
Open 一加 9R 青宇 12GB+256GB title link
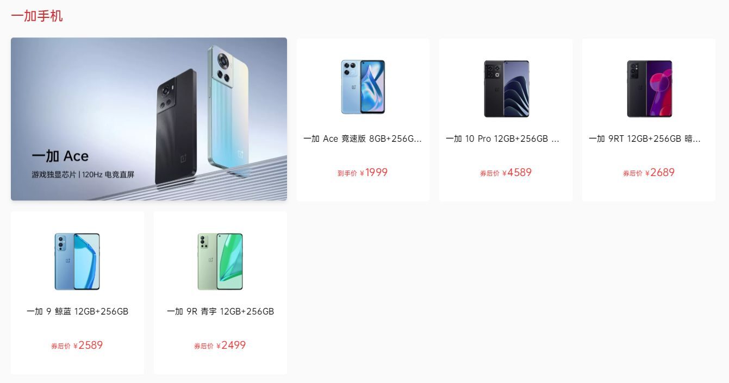tap(220, 311)
